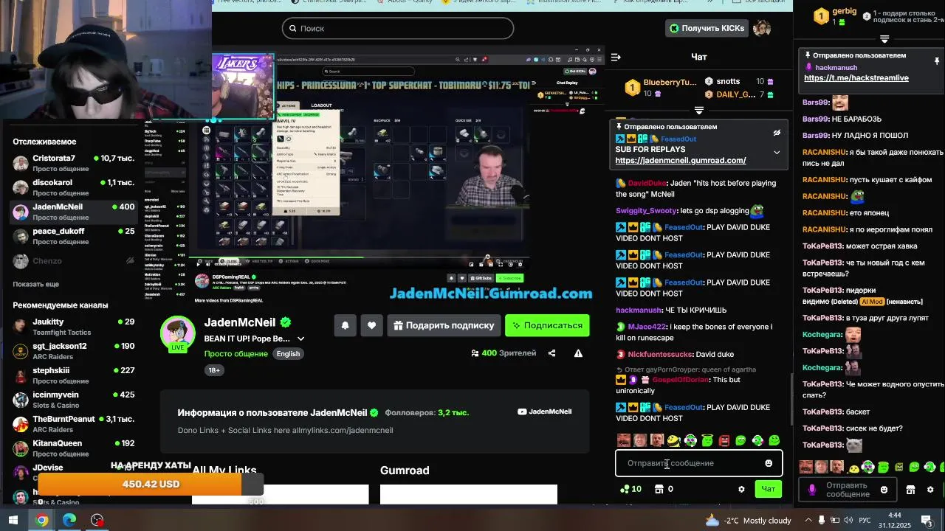Open jadenmcneil.gumroad.com pinned link
945x531 pixels.
click(680, 160)
